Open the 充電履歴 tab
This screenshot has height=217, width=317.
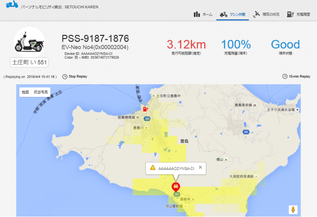point(298,15)
